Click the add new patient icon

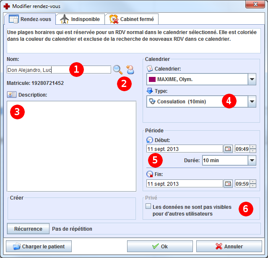click(x=130, y=70)
